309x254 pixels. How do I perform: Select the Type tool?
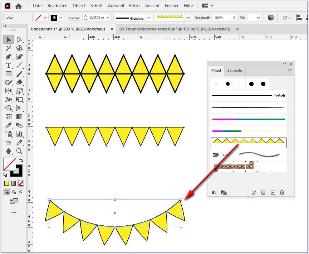coord(8,65)
